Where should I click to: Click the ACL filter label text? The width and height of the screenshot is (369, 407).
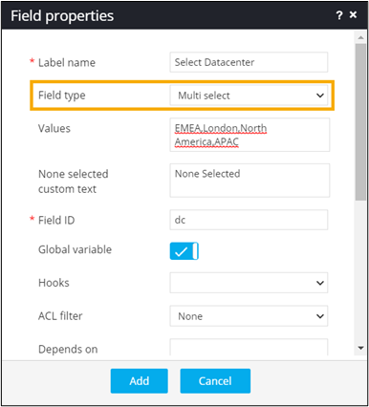click(60, 316)
